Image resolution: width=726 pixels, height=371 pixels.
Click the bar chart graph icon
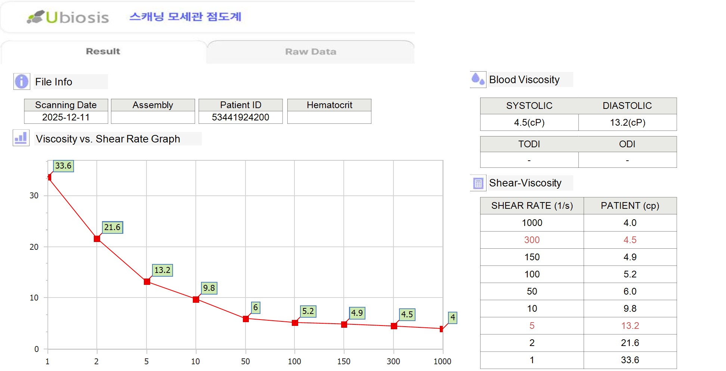click(21, 138)
